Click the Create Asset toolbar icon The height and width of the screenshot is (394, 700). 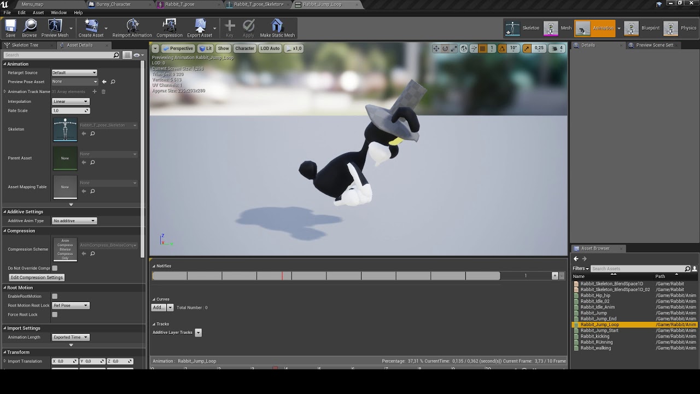pos(91,28)
